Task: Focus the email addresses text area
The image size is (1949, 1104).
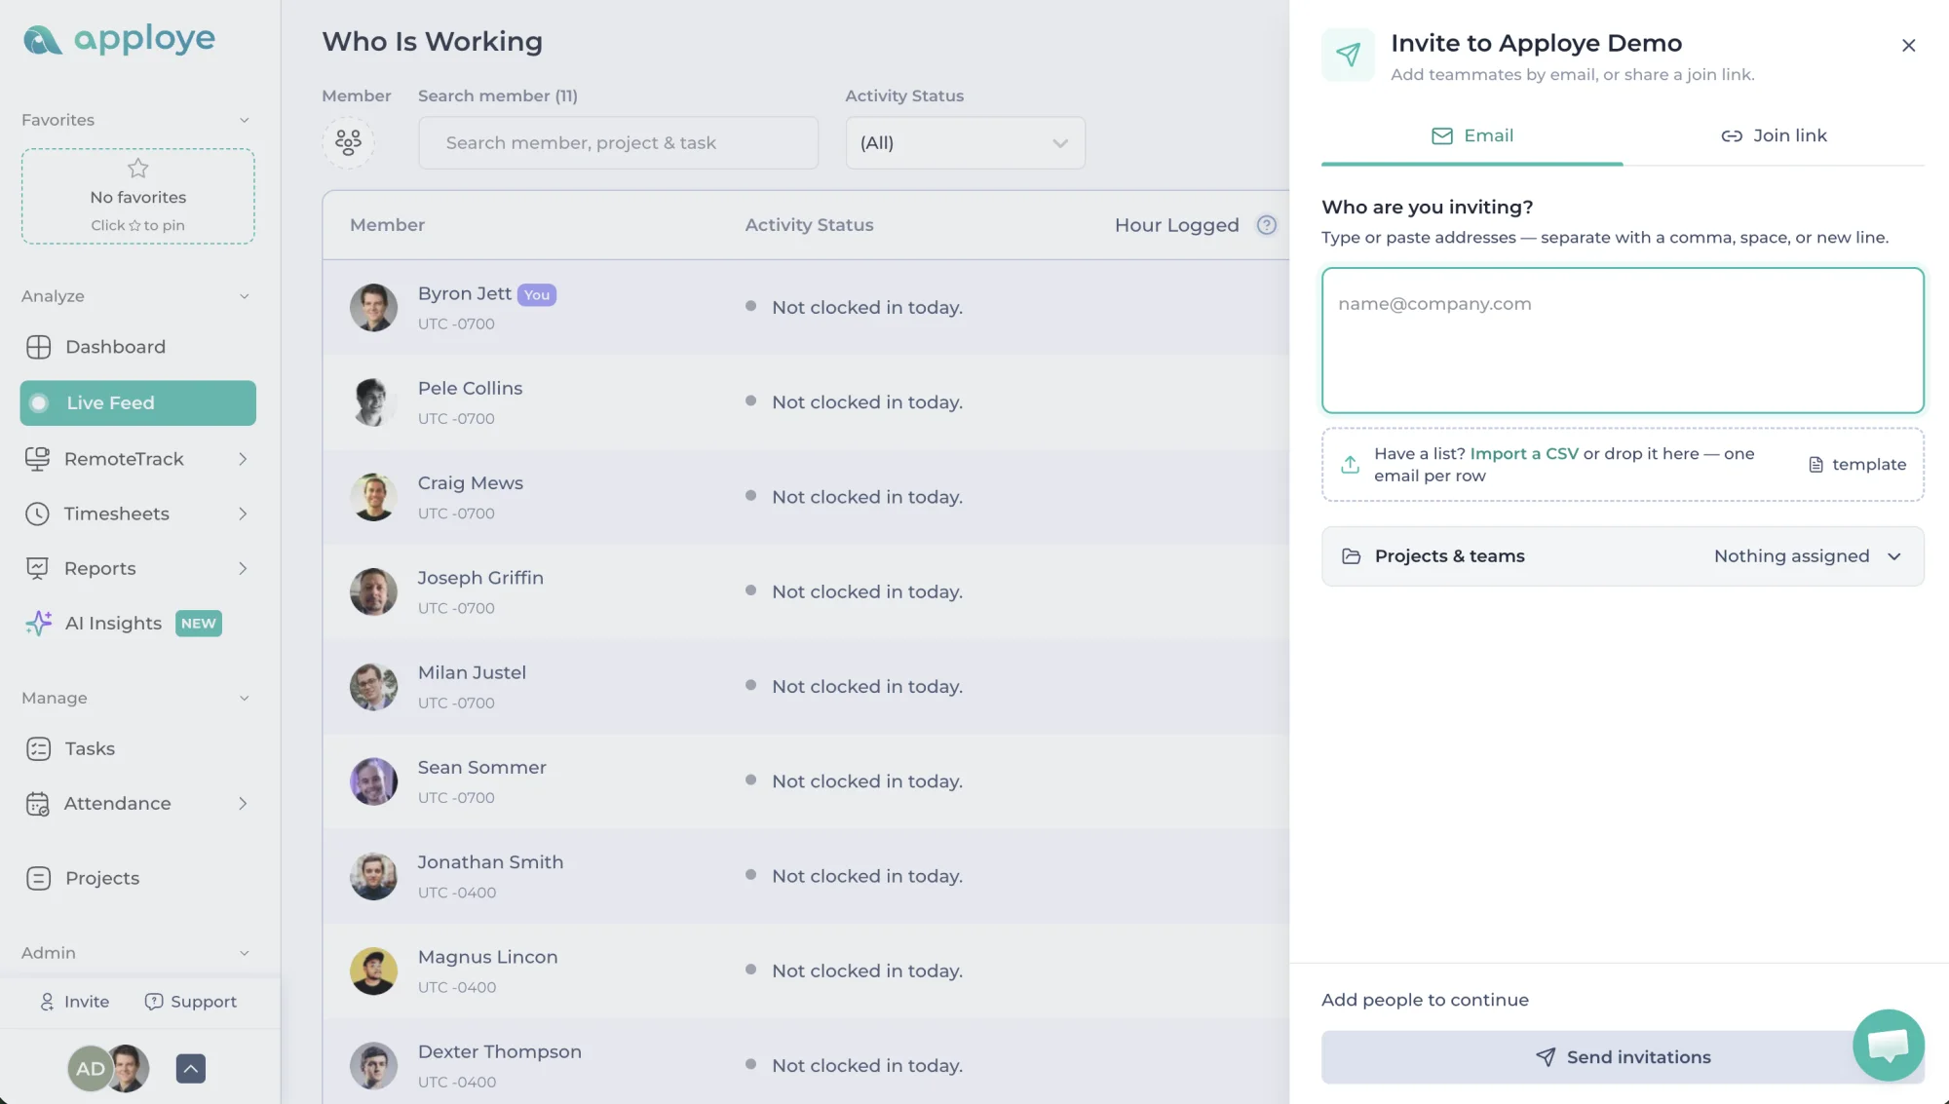Action: click(1623, 341)
